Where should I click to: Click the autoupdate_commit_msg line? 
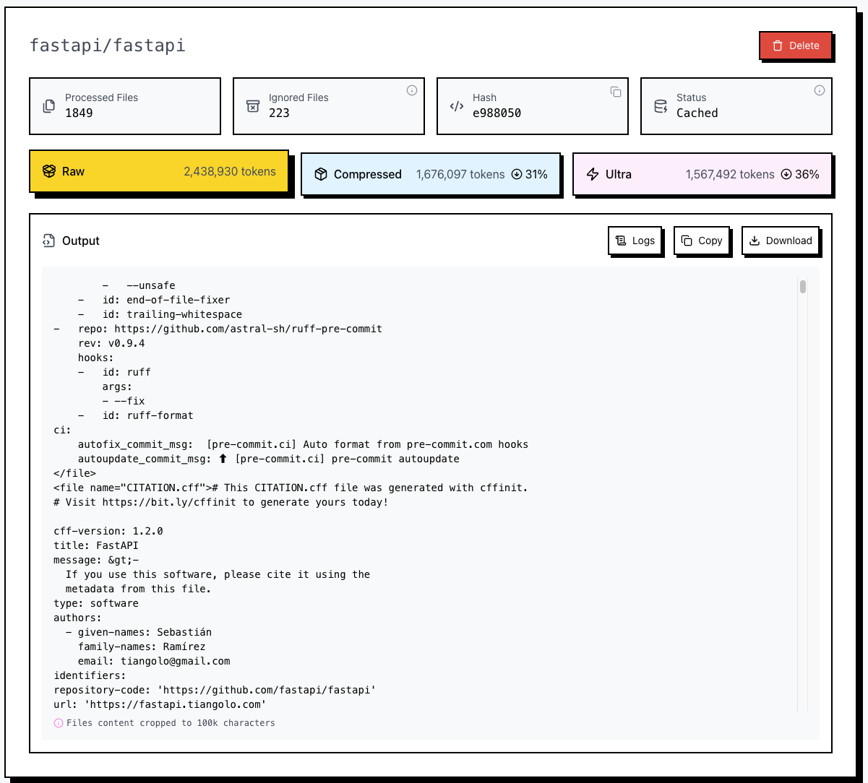pos(269,459)
